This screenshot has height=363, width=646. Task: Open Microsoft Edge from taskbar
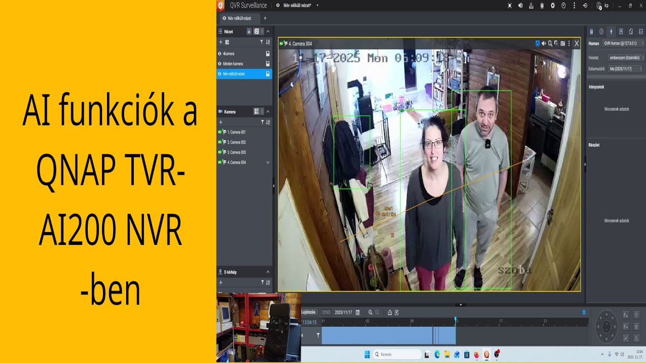tap(437, 354)
